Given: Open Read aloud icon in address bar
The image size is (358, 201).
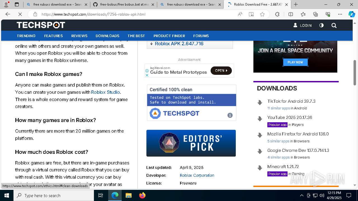Looking at the screenshot, I should pos(240,14).
